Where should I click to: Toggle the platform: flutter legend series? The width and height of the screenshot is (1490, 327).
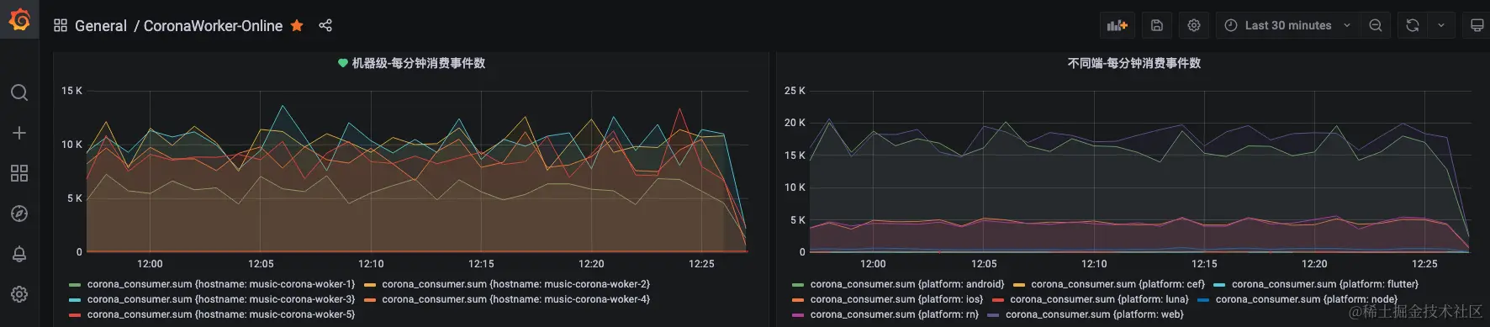(1325, 284)
